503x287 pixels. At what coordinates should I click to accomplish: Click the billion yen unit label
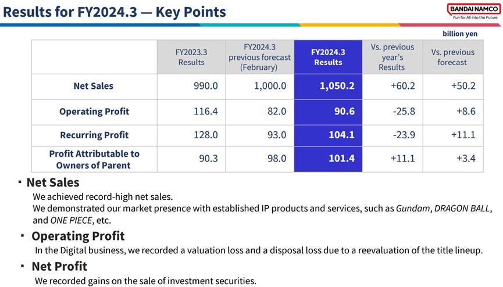click(x=460, y=34)
